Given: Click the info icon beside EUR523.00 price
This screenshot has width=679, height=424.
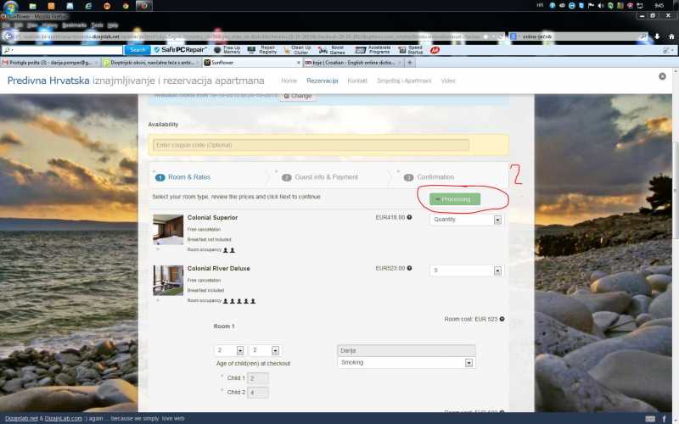Looking at the screenshot, I should tap(410, 269).
